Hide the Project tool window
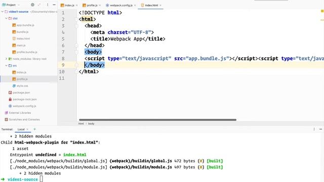324x182 pixels. click(x=54, y=5)
